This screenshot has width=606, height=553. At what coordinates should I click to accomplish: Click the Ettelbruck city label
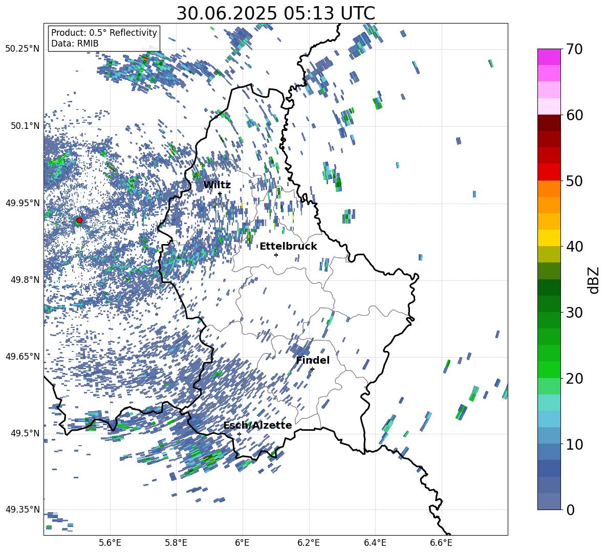(x=288, y=247)
